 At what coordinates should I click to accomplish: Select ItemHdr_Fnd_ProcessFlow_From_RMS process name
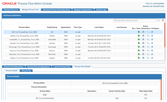pyautogui.click(x=24, y=43)
